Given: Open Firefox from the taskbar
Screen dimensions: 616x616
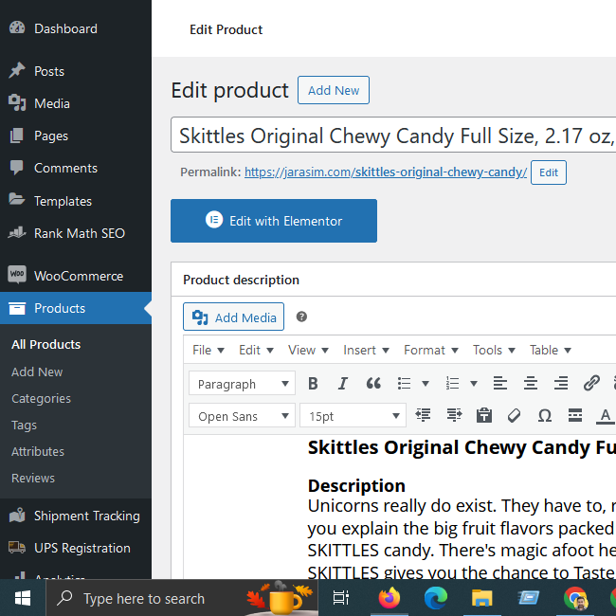Looking at the screenshot, I should [x=390, y=598].
